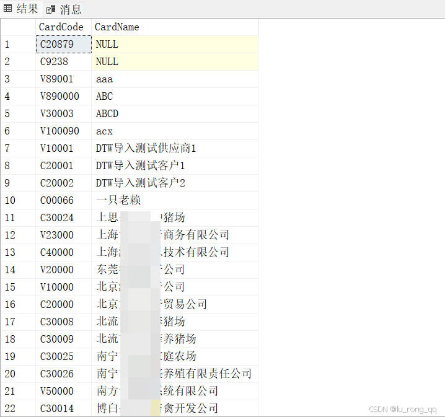Click the NULL CardName cell in row 2
Image resolution: width=445 pixels, height=417 pixels.
click(x=175, y=61)
